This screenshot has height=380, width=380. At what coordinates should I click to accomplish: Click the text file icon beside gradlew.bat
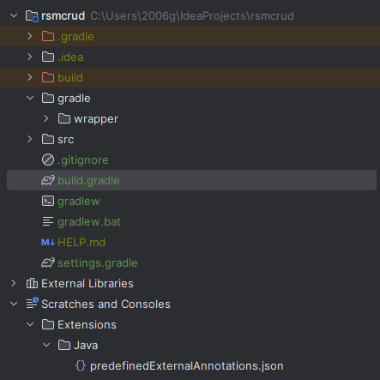point(48,221)
